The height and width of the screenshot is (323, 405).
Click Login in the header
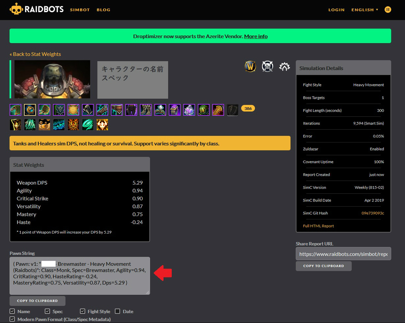tap(336, 10)
